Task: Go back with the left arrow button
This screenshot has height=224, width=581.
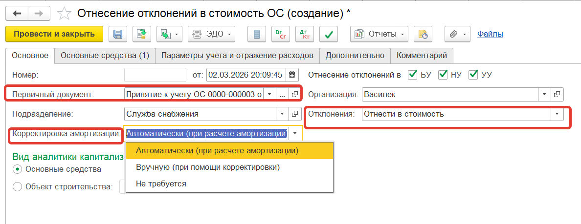Action: pos(18,14)
